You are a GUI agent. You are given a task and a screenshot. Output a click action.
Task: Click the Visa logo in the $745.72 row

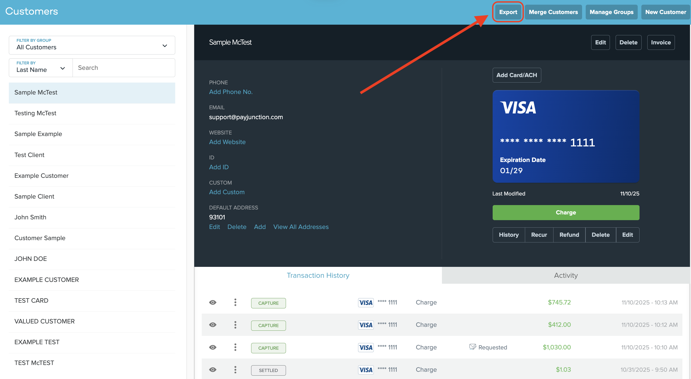(366, 303)
